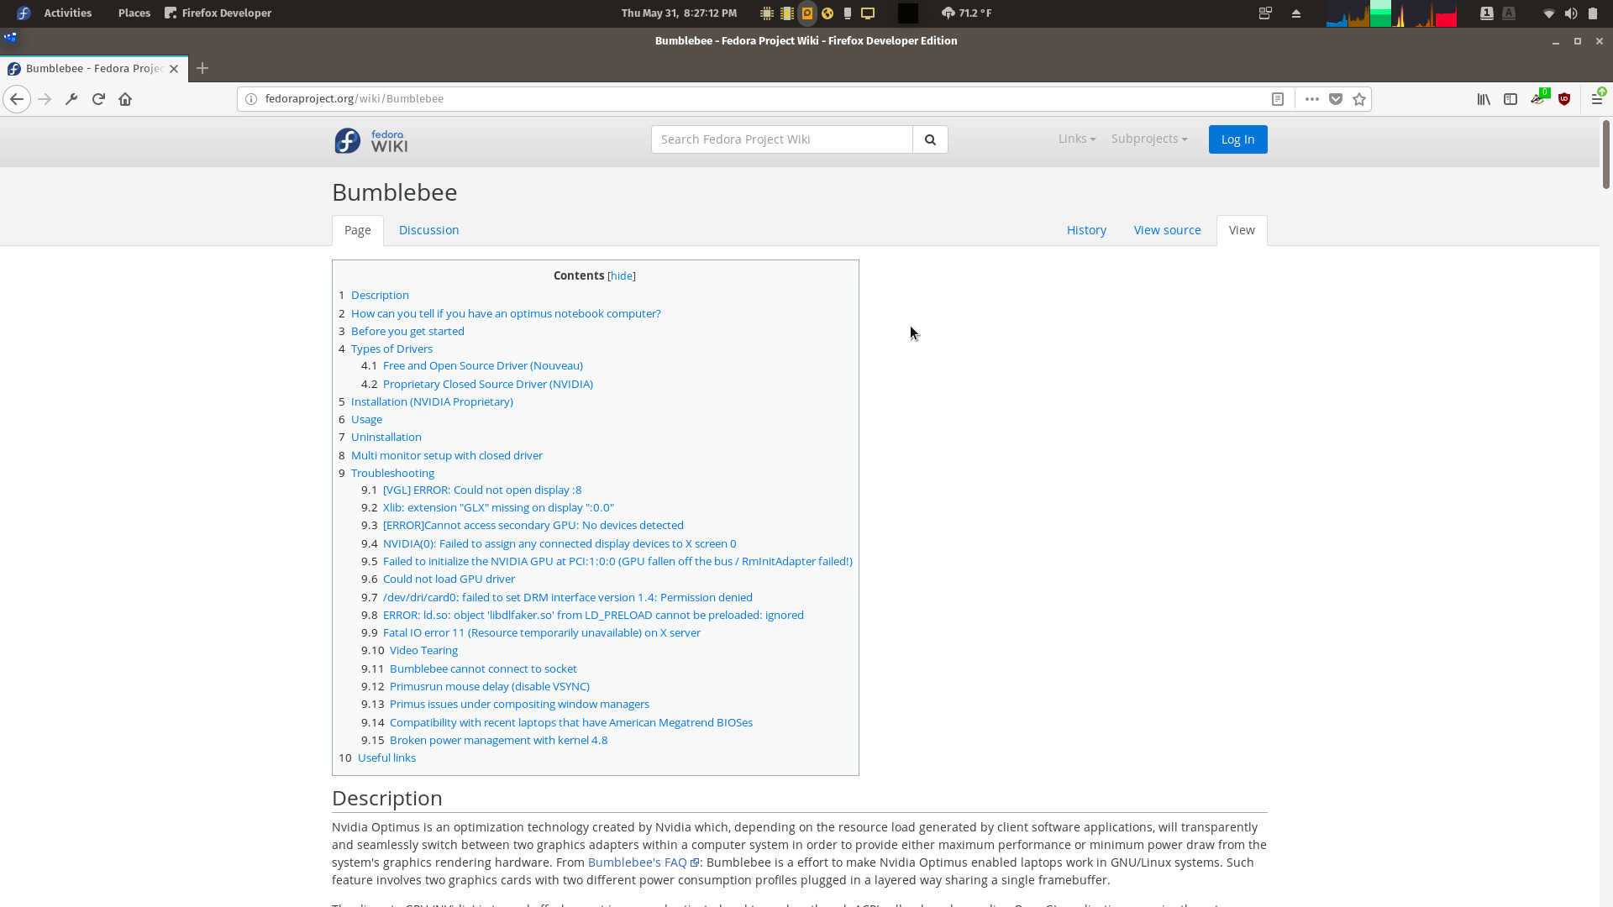Open the volume control in top bar
Viewport: 1613px width, 907px height.
coord(1570,13)
